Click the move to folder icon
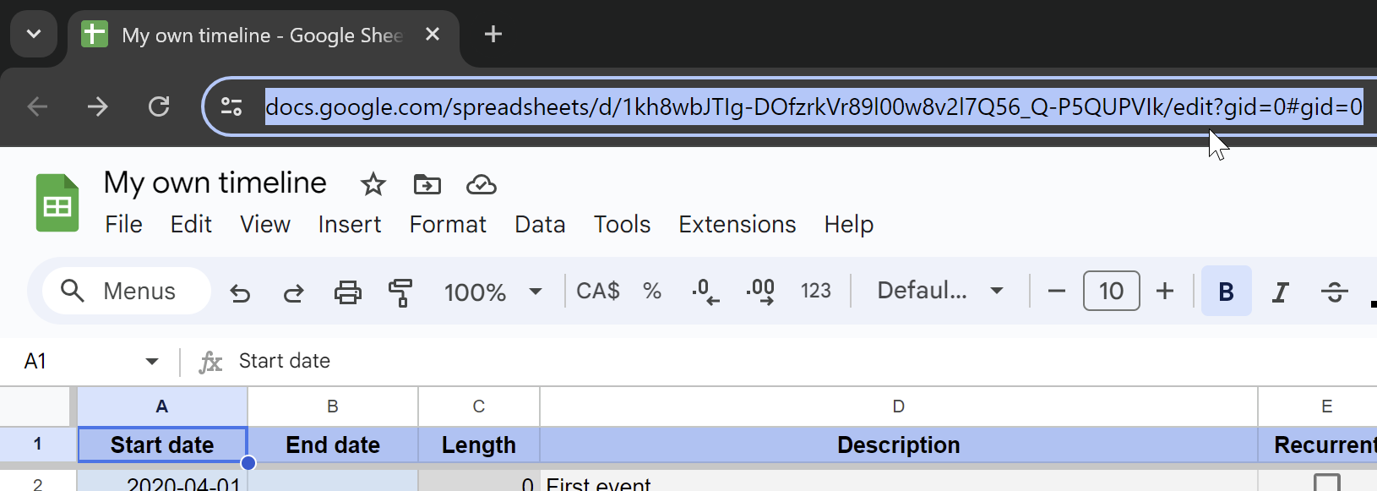The height and width of the screenshot is (491, 1377). point(427,184)
